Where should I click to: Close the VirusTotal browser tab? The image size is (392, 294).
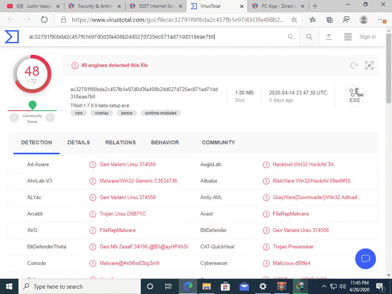pyautogui.click(x=241, y=6)
